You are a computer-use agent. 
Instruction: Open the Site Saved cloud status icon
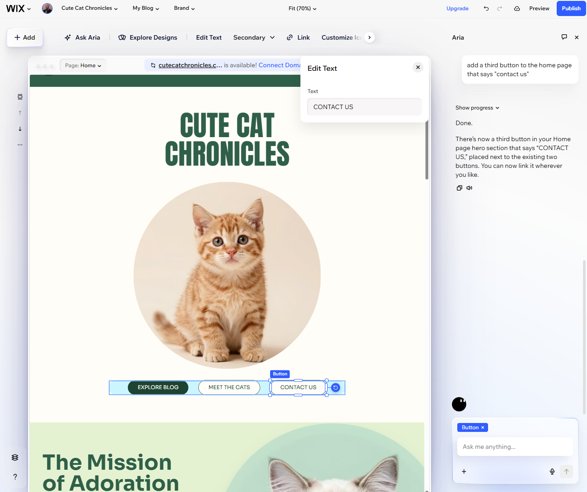[x=517, y=8]
